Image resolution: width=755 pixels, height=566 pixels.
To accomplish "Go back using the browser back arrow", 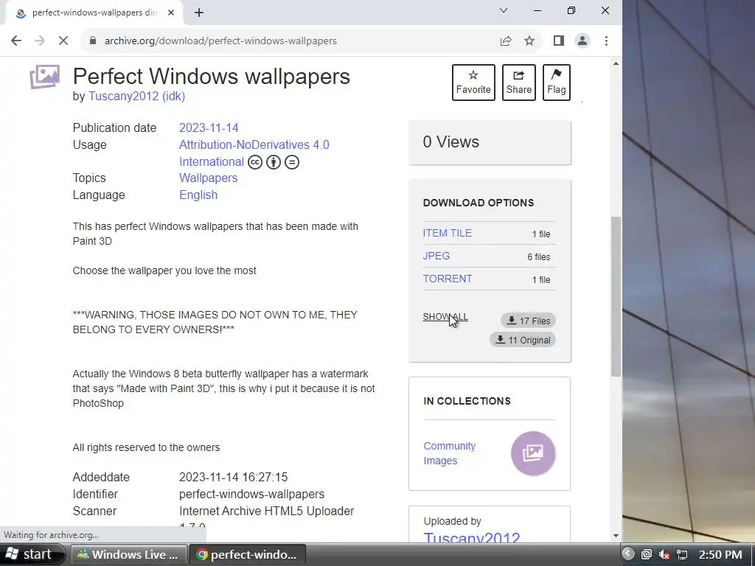I will (16, 41).
